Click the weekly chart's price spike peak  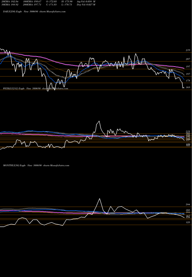[99, 121]
